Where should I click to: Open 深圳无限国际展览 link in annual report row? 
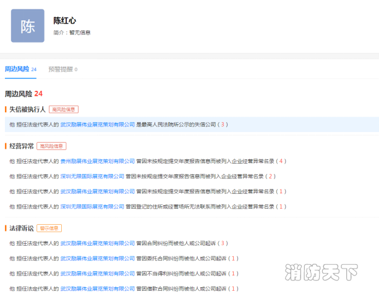tap(92, 176)
